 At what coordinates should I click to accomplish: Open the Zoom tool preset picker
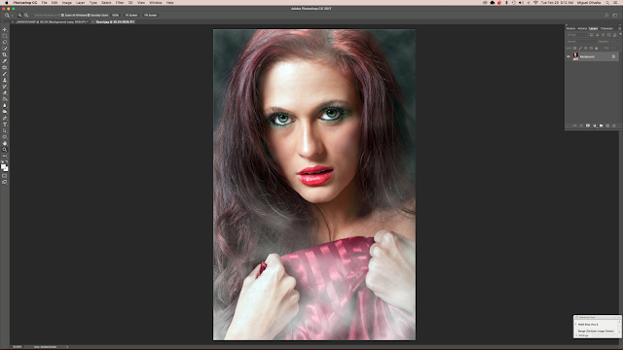pyautogui.click(x=8, y=16)
